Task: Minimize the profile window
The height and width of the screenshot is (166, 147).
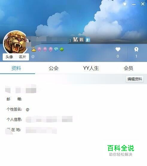Action: [x=134, y=4]
